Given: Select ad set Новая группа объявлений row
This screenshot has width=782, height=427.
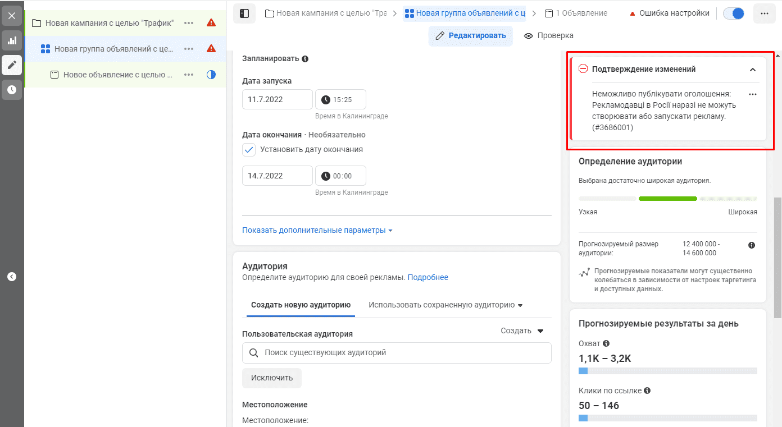Looking at the screenshot, I should pyautogui.click(x=113, y=49).
